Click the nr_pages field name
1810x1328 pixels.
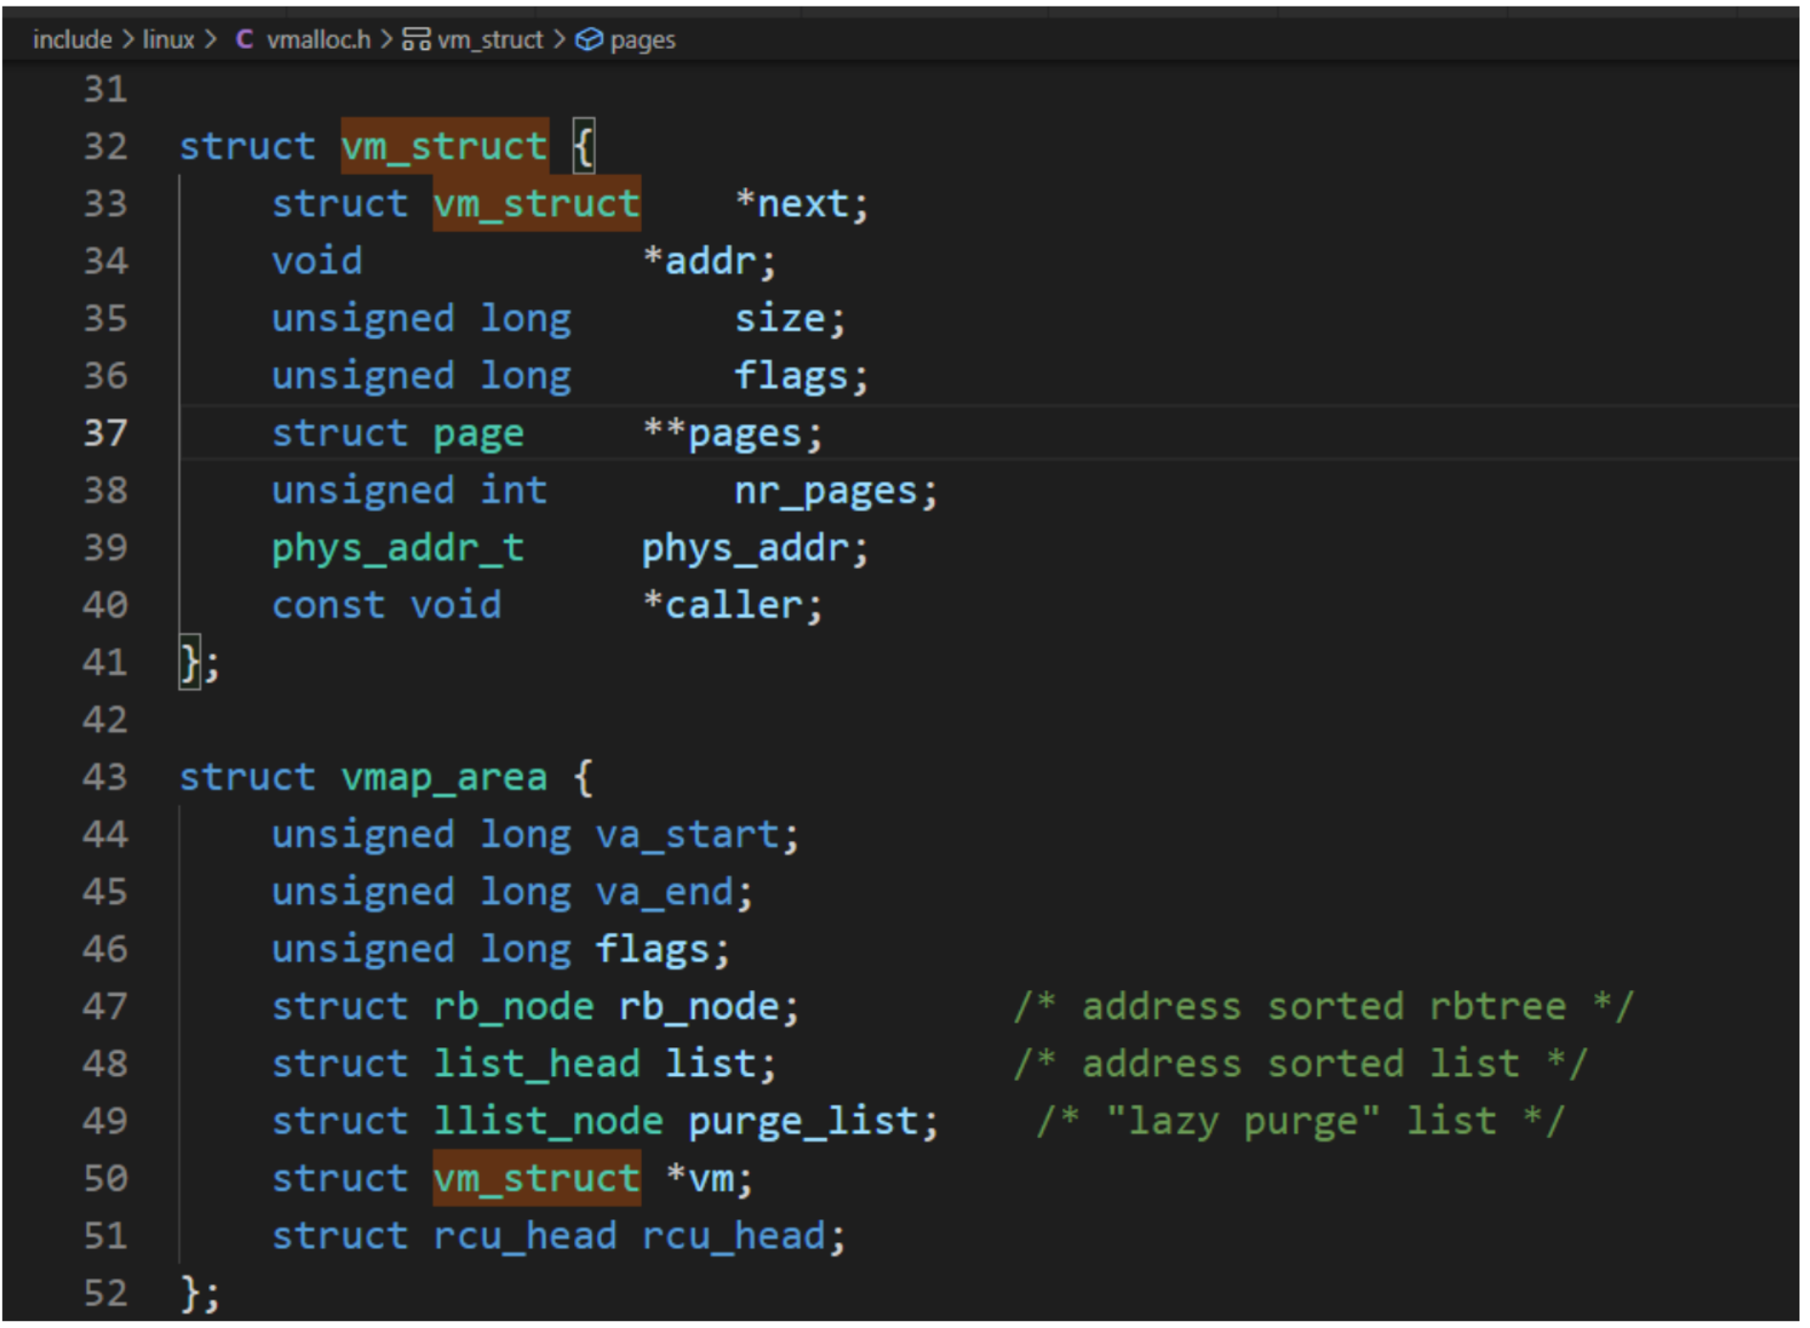click(x=825, y=492)
